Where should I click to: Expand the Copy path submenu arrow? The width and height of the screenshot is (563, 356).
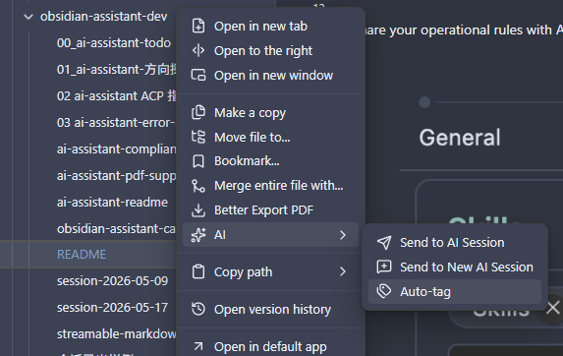click(x=343, y=272)
